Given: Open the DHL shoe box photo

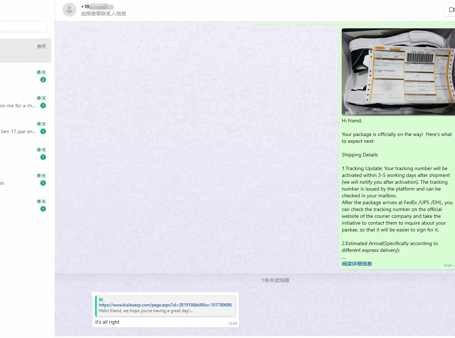Looking at the screenshot, I should pyautogui.click(x=398, y=72).
